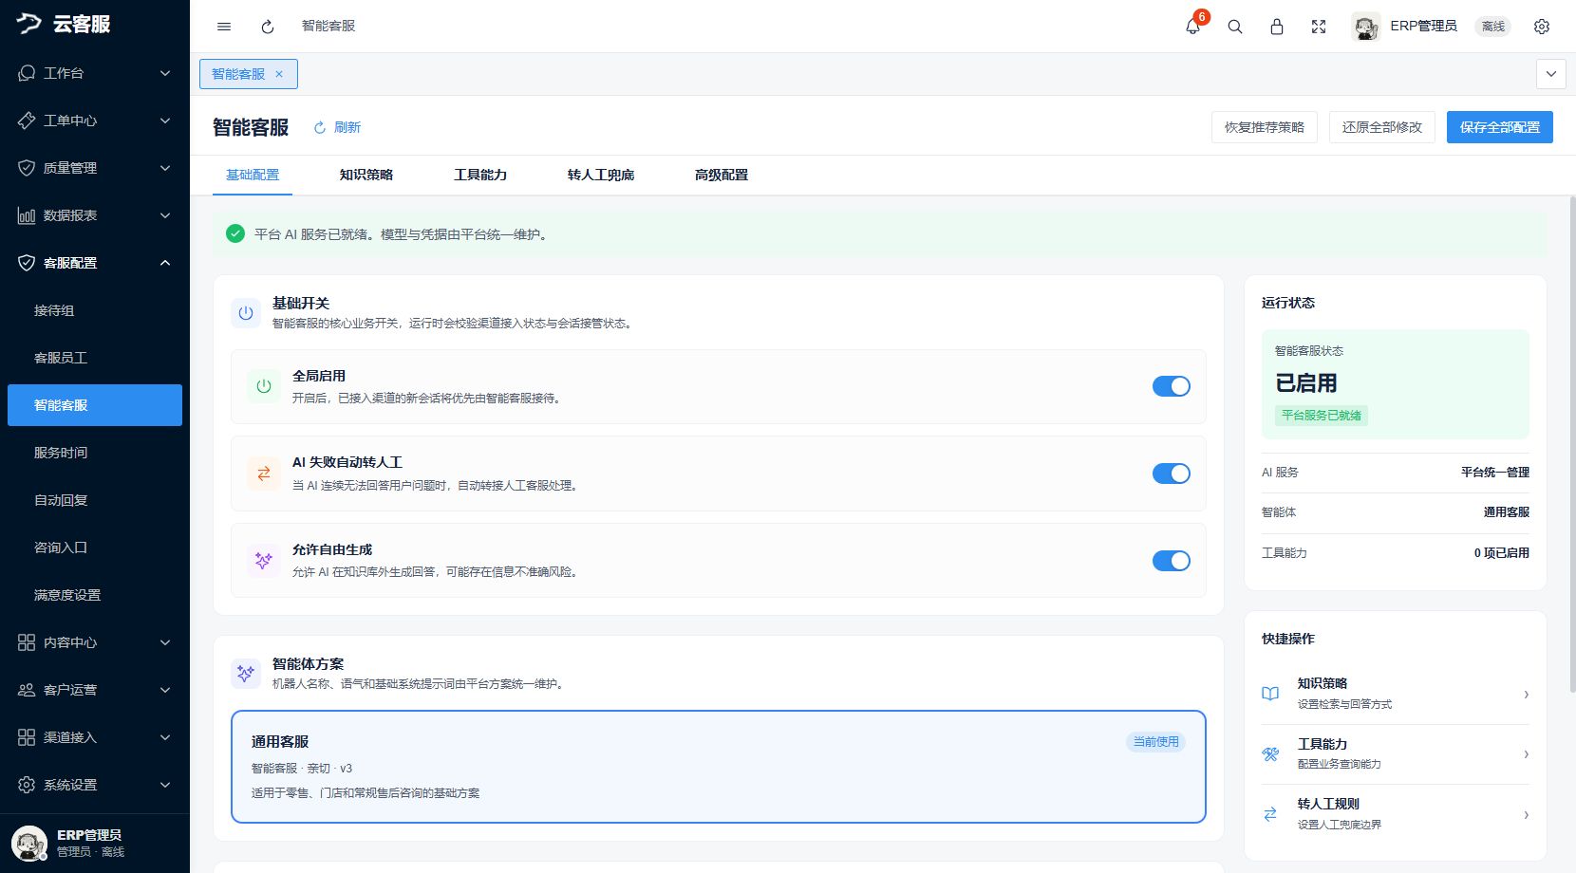Open notifications bell with 6 badge
The width and height of the screenshot is (1576, 873).
tap(1193, 27)
